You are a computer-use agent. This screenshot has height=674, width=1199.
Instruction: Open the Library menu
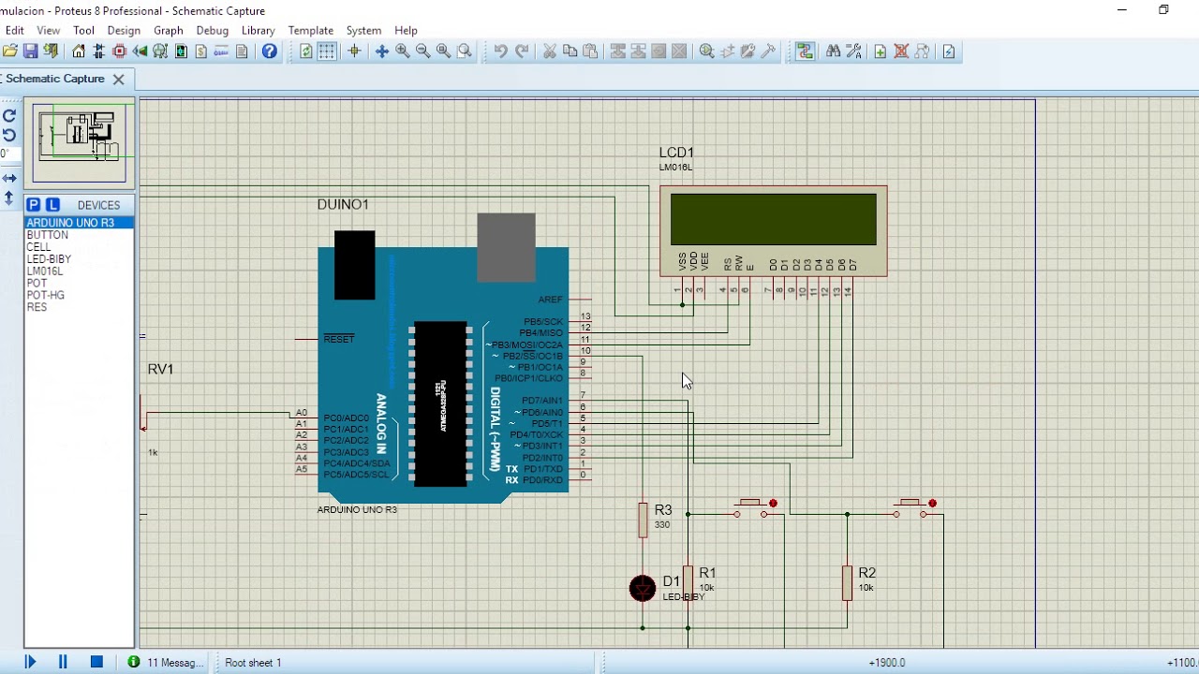click(258, 30)
